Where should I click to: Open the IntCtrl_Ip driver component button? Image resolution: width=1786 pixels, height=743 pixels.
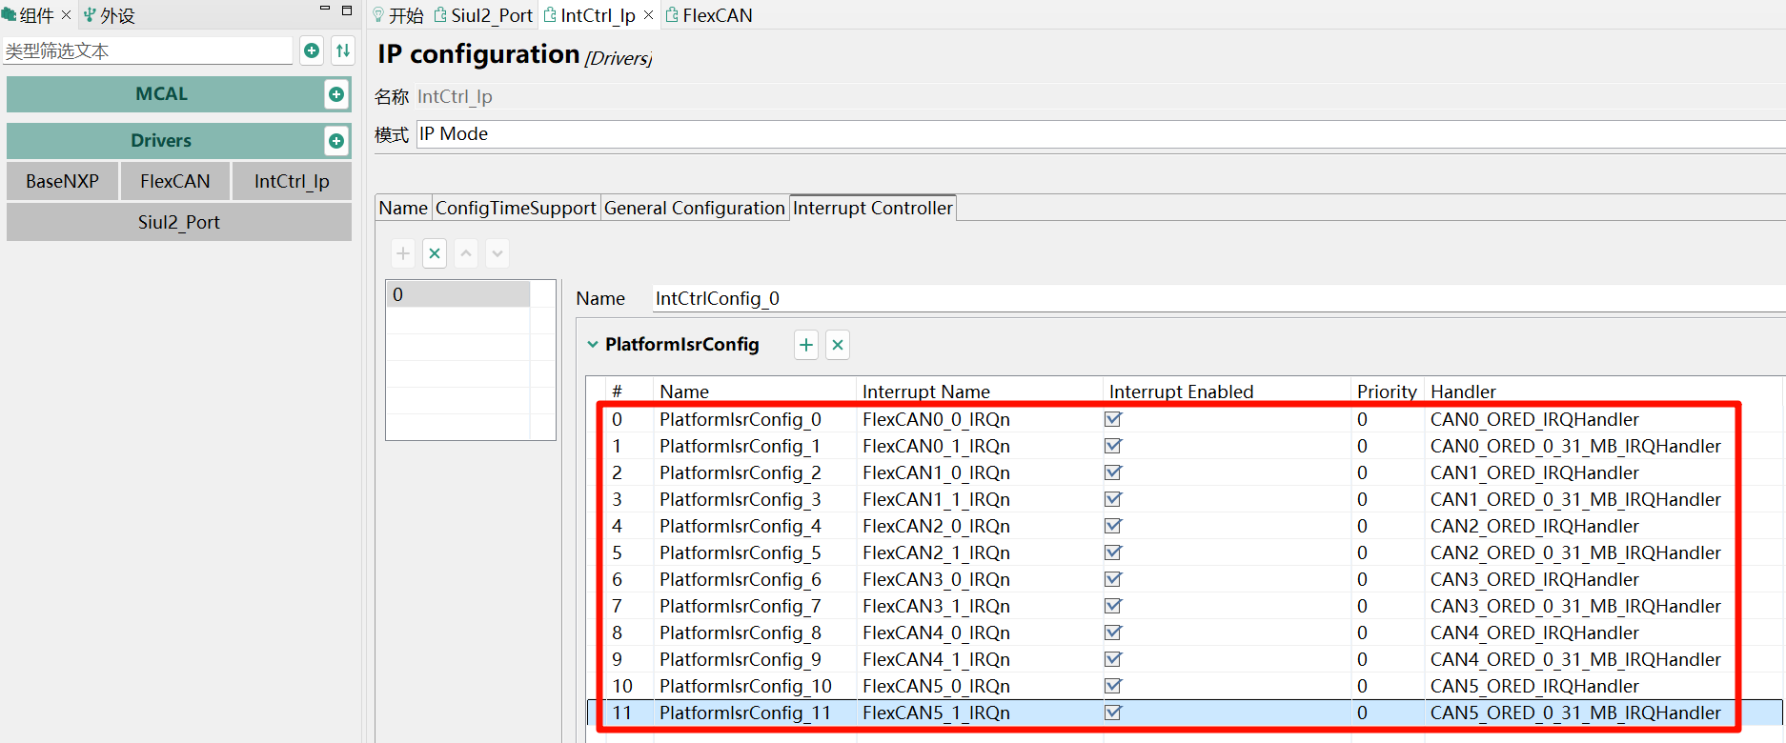pos(292,181)
